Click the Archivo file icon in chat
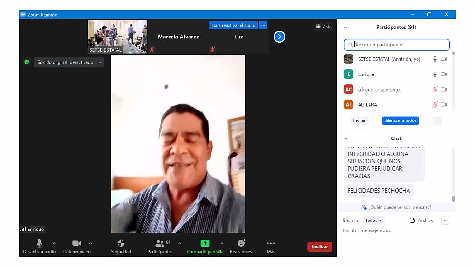Viewport: 475px width, 267px height. coord(413,221)
